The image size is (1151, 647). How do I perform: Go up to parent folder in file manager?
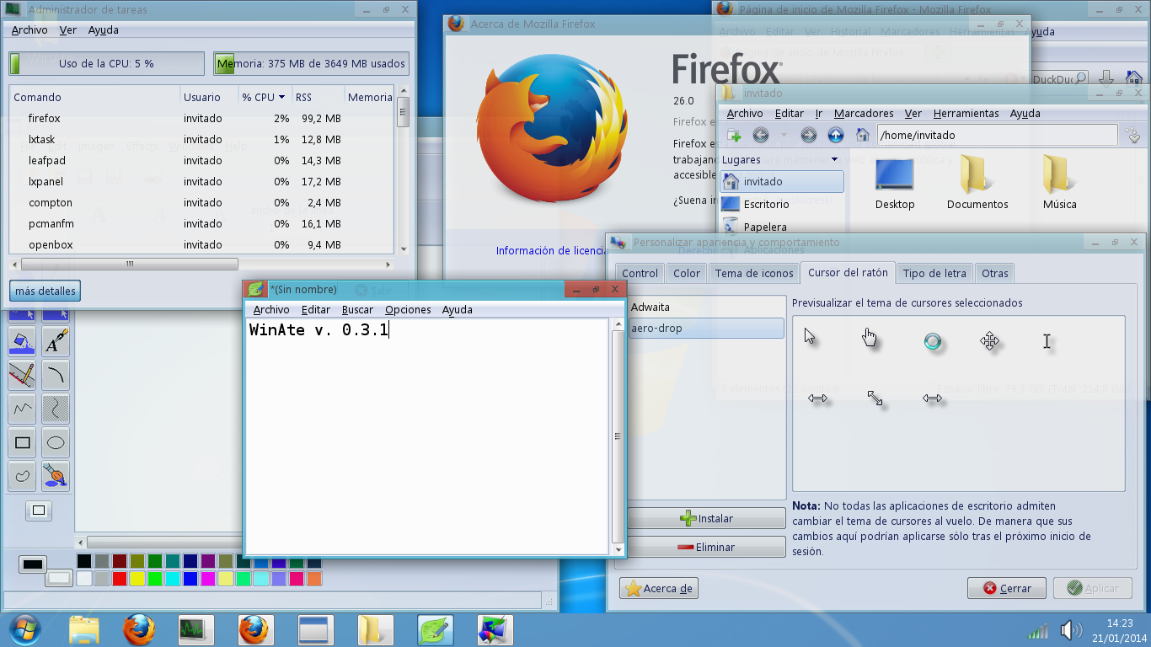pos(835,135)
